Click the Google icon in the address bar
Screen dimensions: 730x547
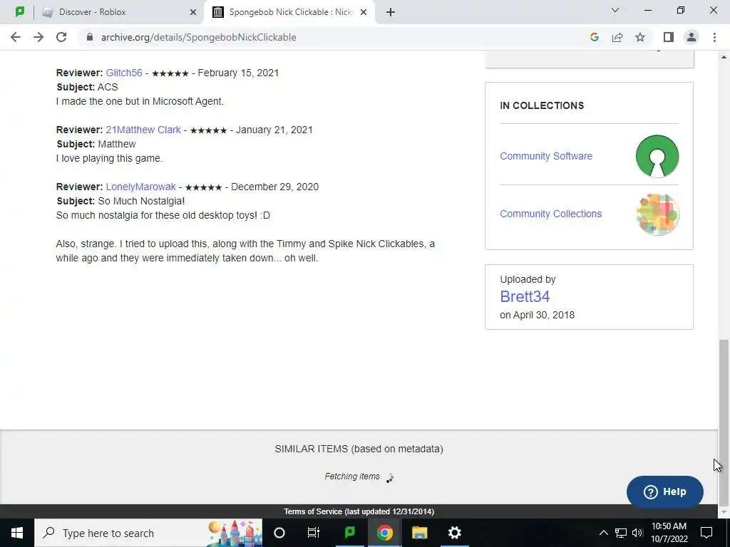[594, 37]
